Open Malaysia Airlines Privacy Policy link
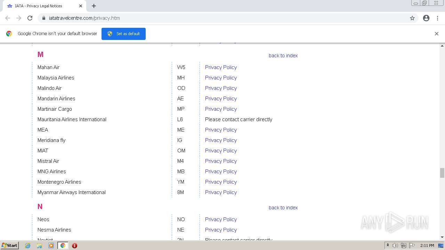The width and height of the screenshot is (445, 250). tap(221, 78)
